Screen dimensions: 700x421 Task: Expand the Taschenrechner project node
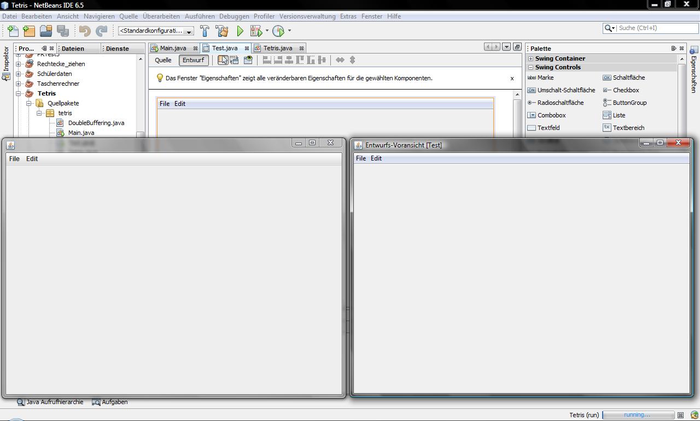click(x=19, y=84)
